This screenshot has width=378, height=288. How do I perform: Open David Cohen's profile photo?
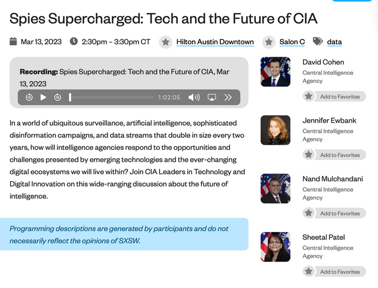275,71
